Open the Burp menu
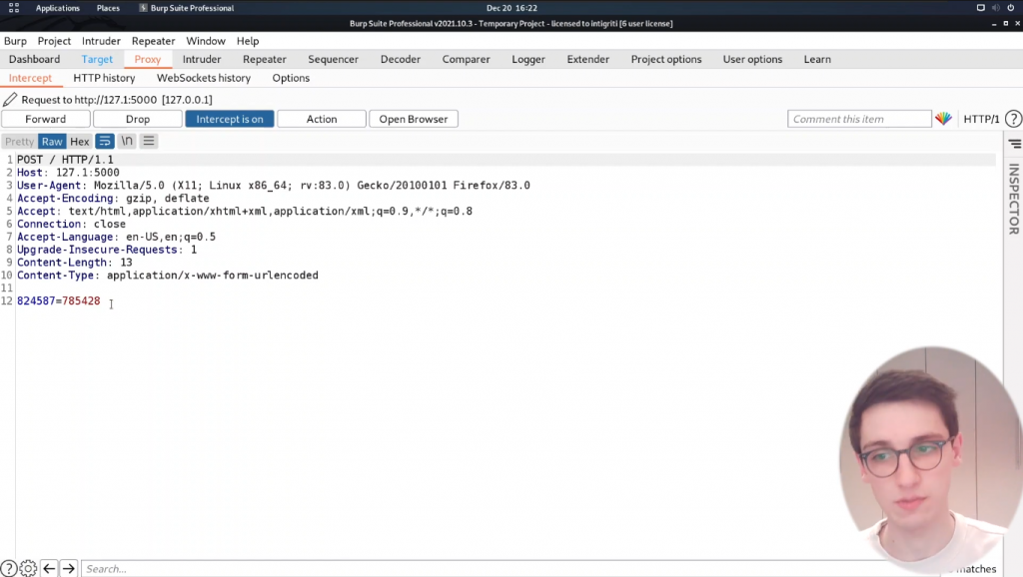 point(15,40)
